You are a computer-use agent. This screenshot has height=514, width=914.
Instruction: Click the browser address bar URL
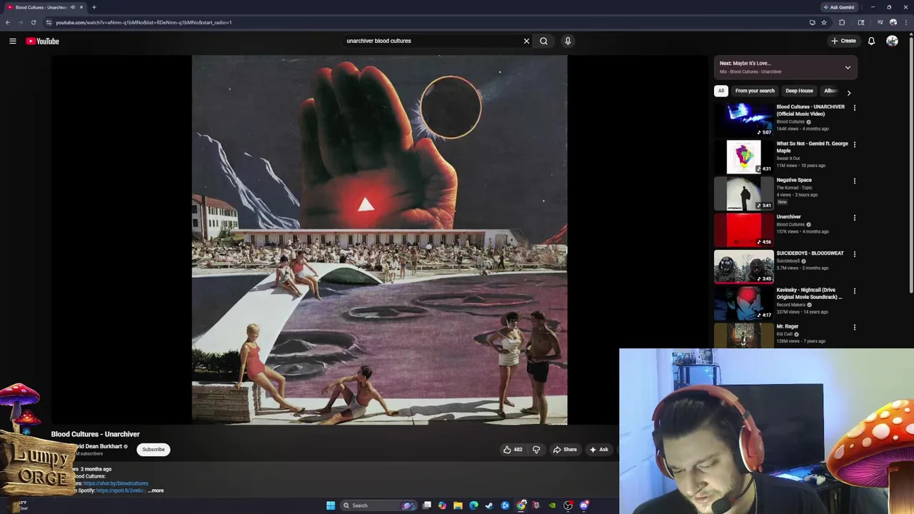click(144, 22)
